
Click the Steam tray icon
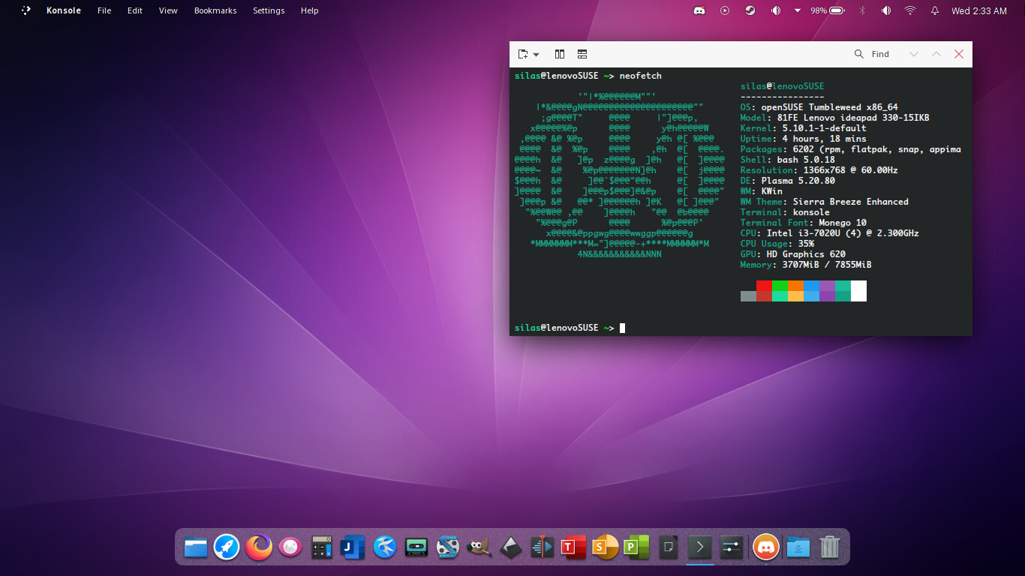pyautogui.click(x=749, y=10)
